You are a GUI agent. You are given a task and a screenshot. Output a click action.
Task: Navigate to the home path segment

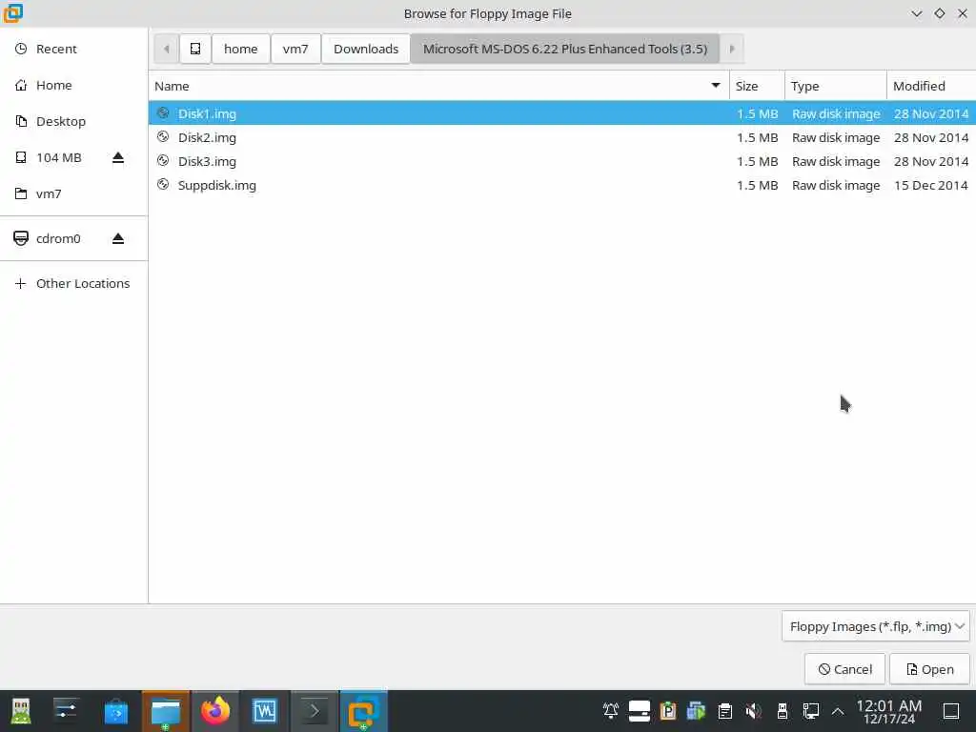(241, 49)
